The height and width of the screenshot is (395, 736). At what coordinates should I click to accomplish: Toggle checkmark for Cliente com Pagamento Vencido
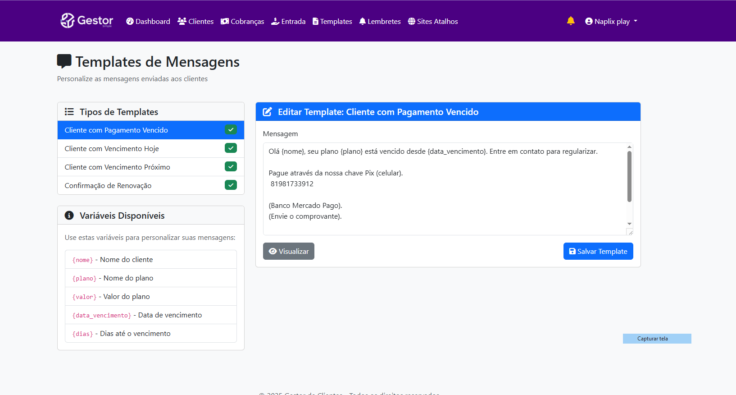pyautogui.click(x=231, y=130)
